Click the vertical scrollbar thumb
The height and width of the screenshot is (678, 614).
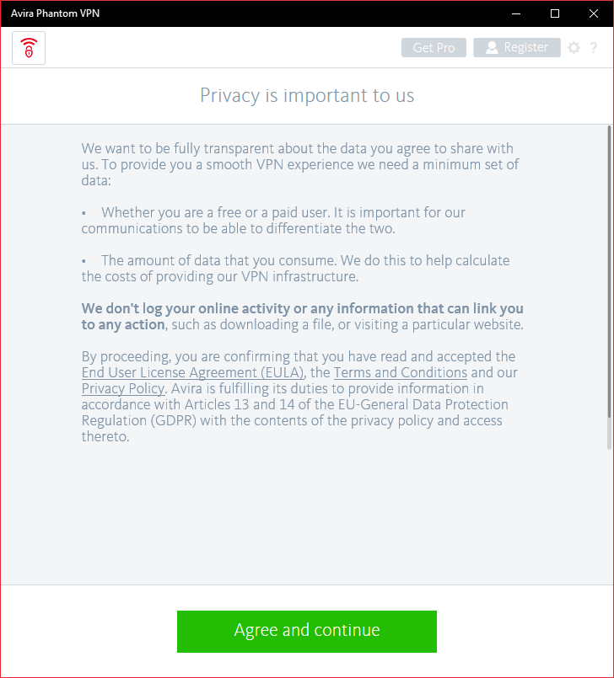pyautogui.click(x=609, y=270)
